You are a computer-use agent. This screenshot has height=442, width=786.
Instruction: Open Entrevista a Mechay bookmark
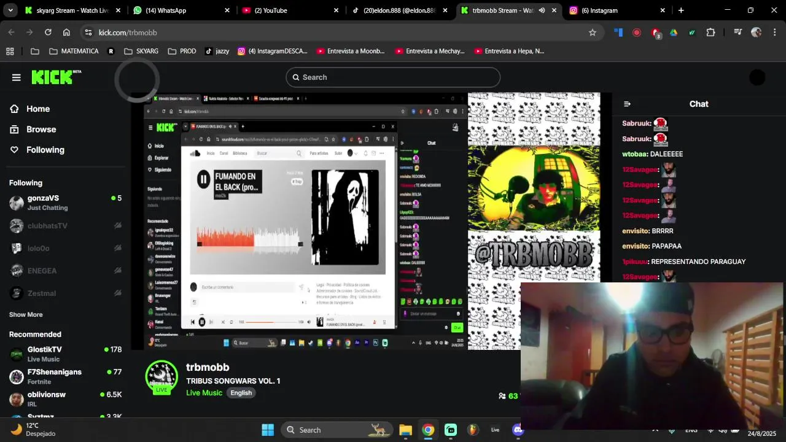(429, 52)
